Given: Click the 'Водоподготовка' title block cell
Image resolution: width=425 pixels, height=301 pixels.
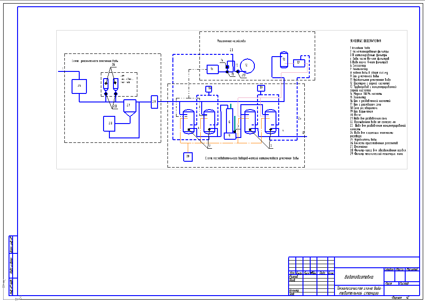Looking at the screenshot, I should coord(359,277).
